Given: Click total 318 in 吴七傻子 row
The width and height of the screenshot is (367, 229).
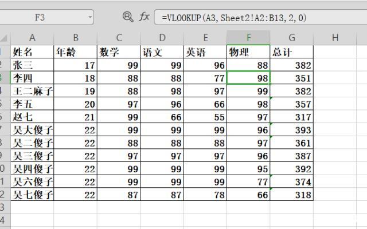Looking at the screenshot, I should [292, 195].
